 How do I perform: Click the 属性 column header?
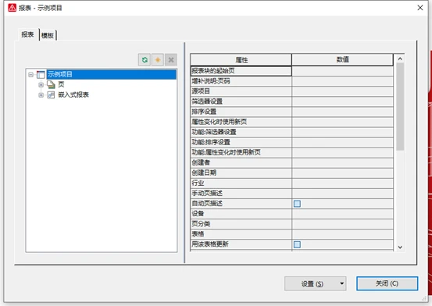pos(241,60)
